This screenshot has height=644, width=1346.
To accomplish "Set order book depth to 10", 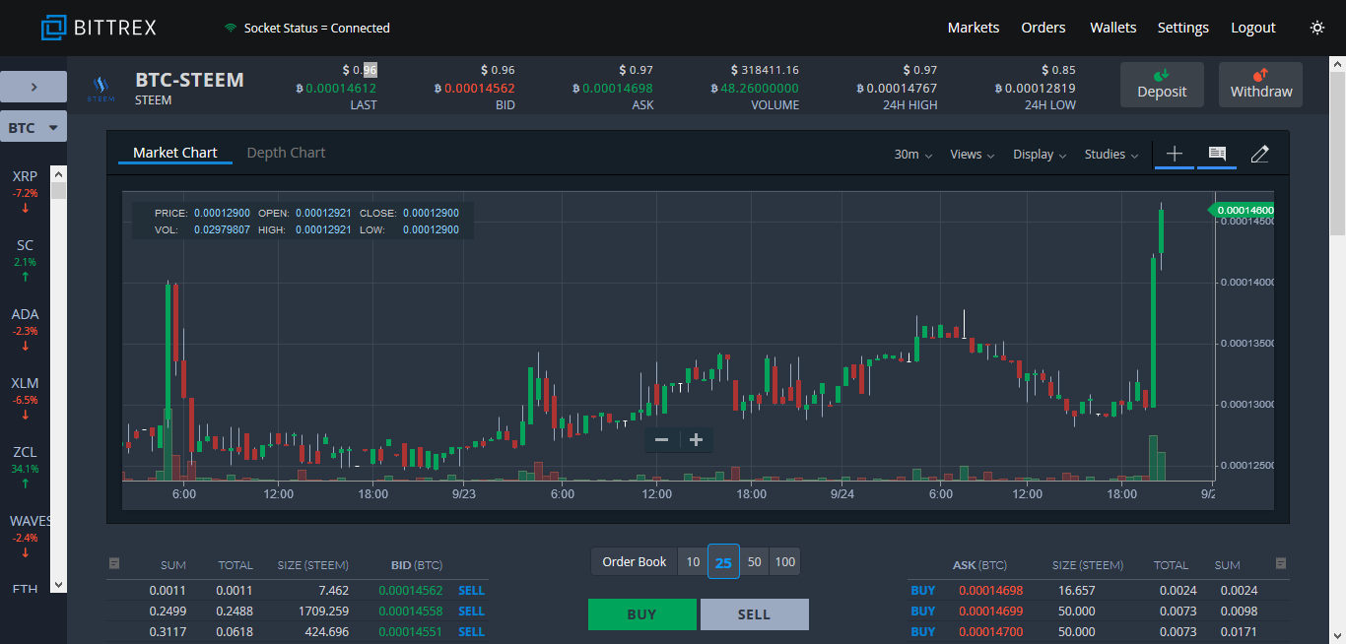I will tap(693, 562).
